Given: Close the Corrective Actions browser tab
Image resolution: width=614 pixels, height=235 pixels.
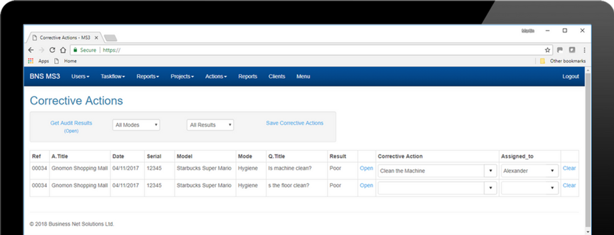Looking at the screenshot, I should [x=96, y=38].
